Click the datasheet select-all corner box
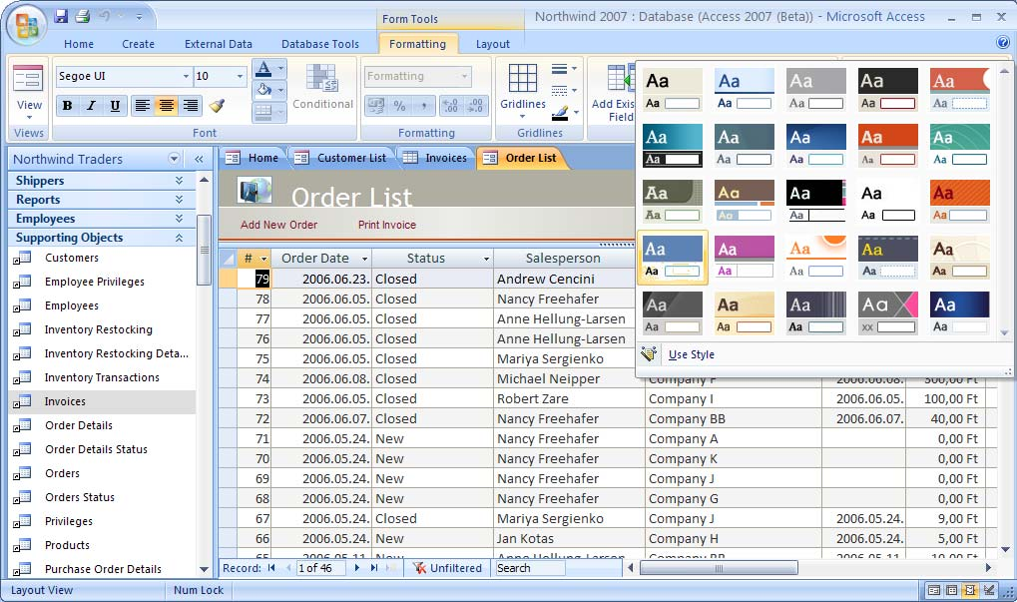 pos(228,259)
